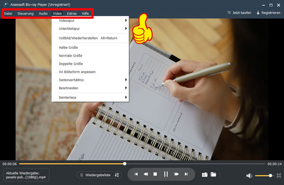Choose Doppelte Größe video size
Image resolution: width=284 pixels, height=185 pixels.
pyautogui.click(x=90, y=64)
